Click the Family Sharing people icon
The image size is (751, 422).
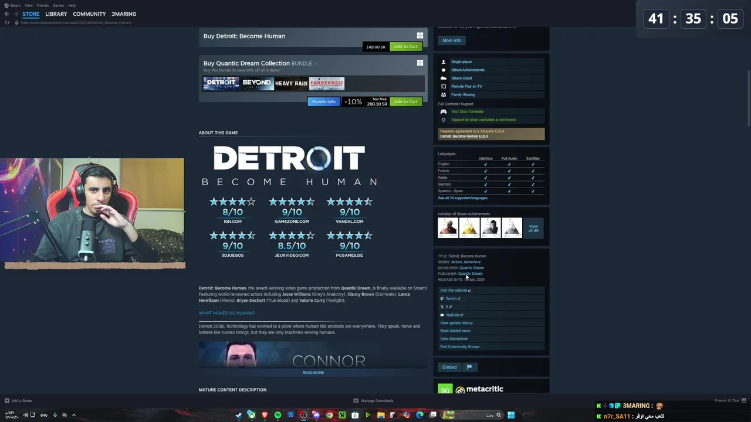[444, 94]
